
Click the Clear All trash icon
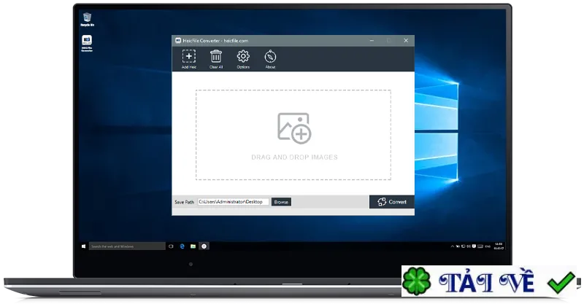[216, 59]
